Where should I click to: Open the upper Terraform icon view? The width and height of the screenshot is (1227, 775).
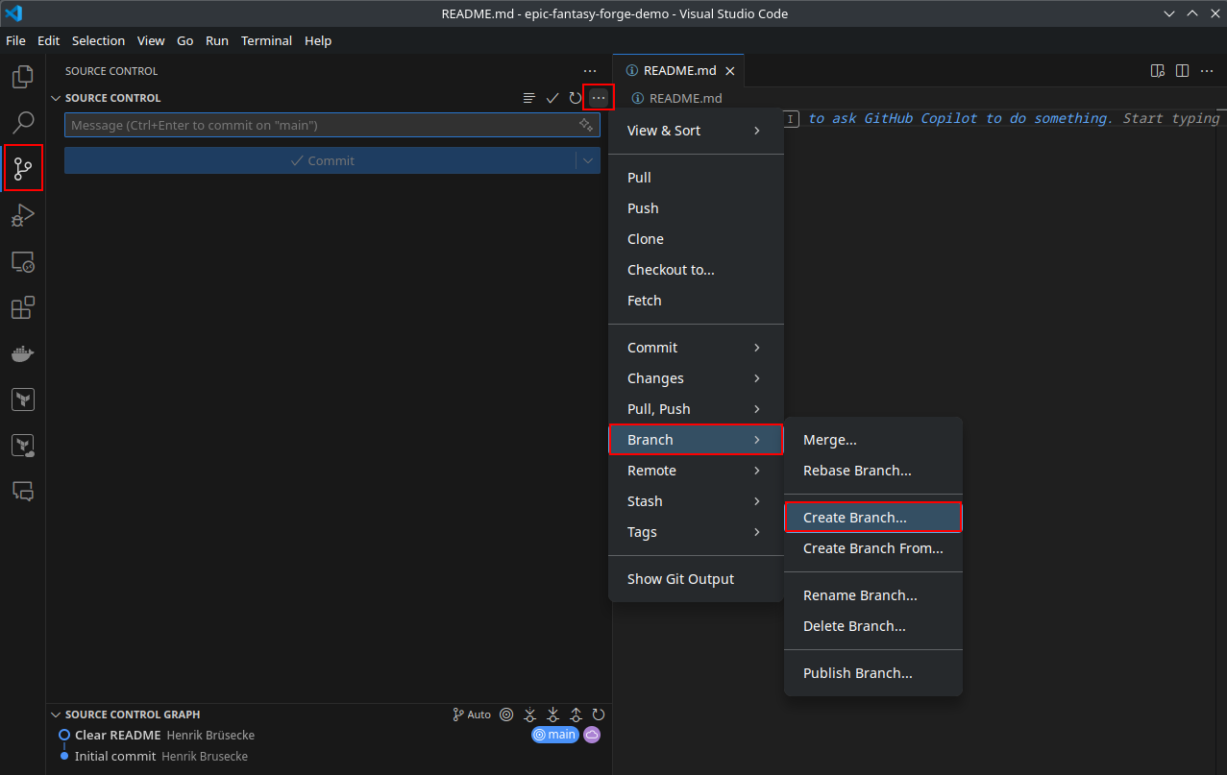(x=23, y=400)
